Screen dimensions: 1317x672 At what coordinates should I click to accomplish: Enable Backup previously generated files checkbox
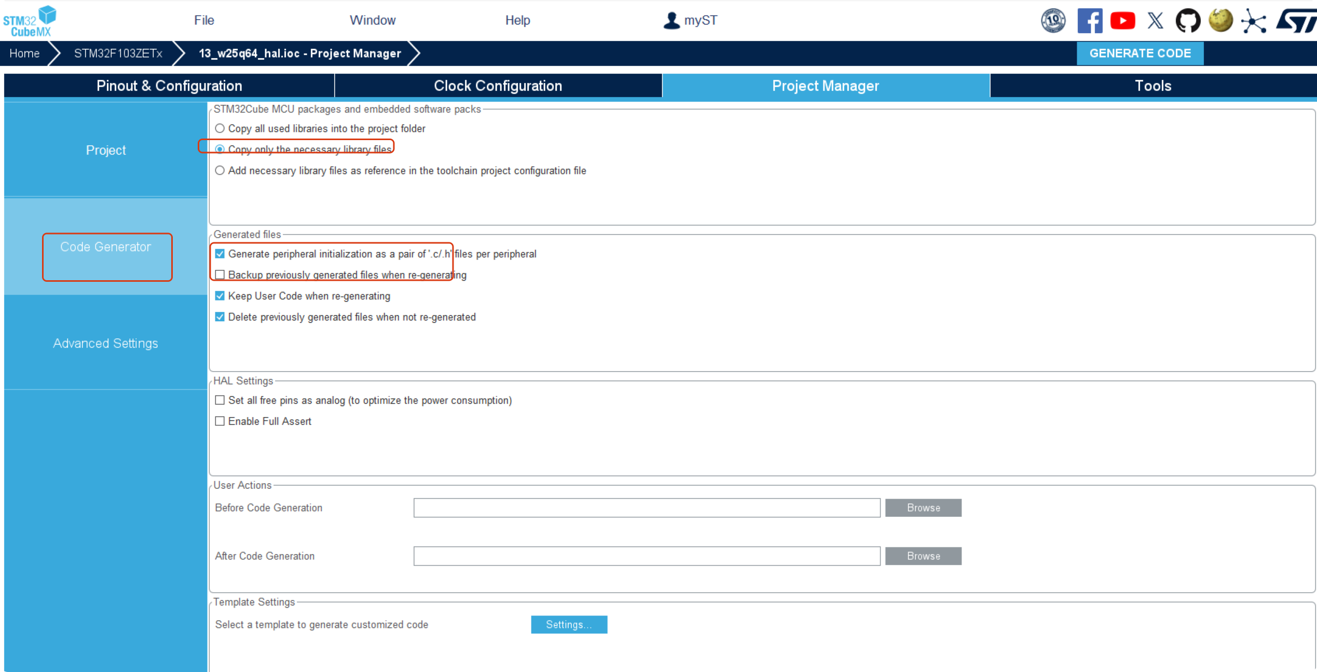pyautogui.click(x=220, y=275)
